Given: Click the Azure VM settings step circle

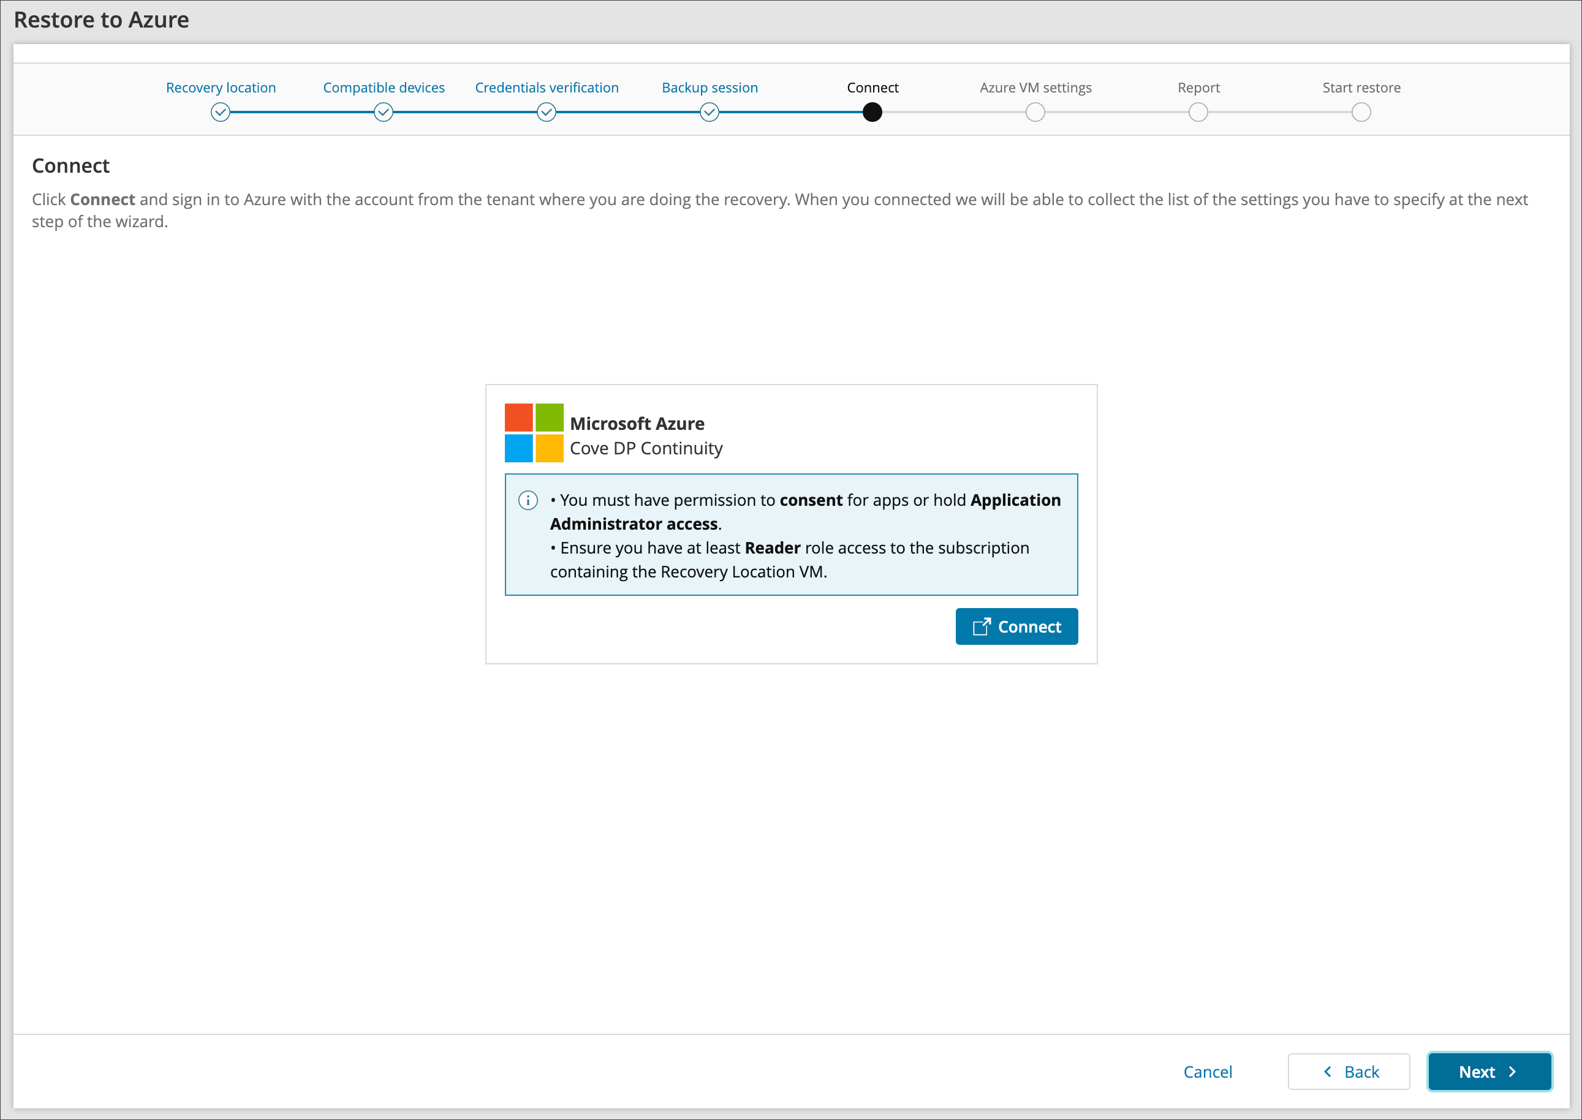Looking at the screenshot, I should [x=1035, y=113].
